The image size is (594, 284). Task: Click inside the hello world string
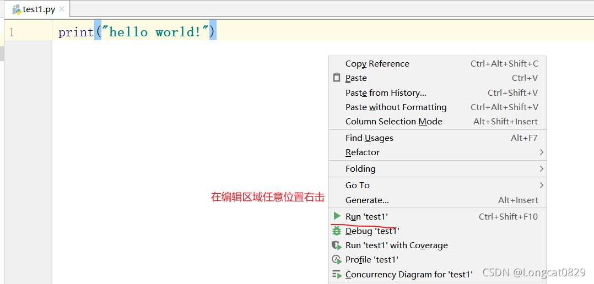click(155, 32)
